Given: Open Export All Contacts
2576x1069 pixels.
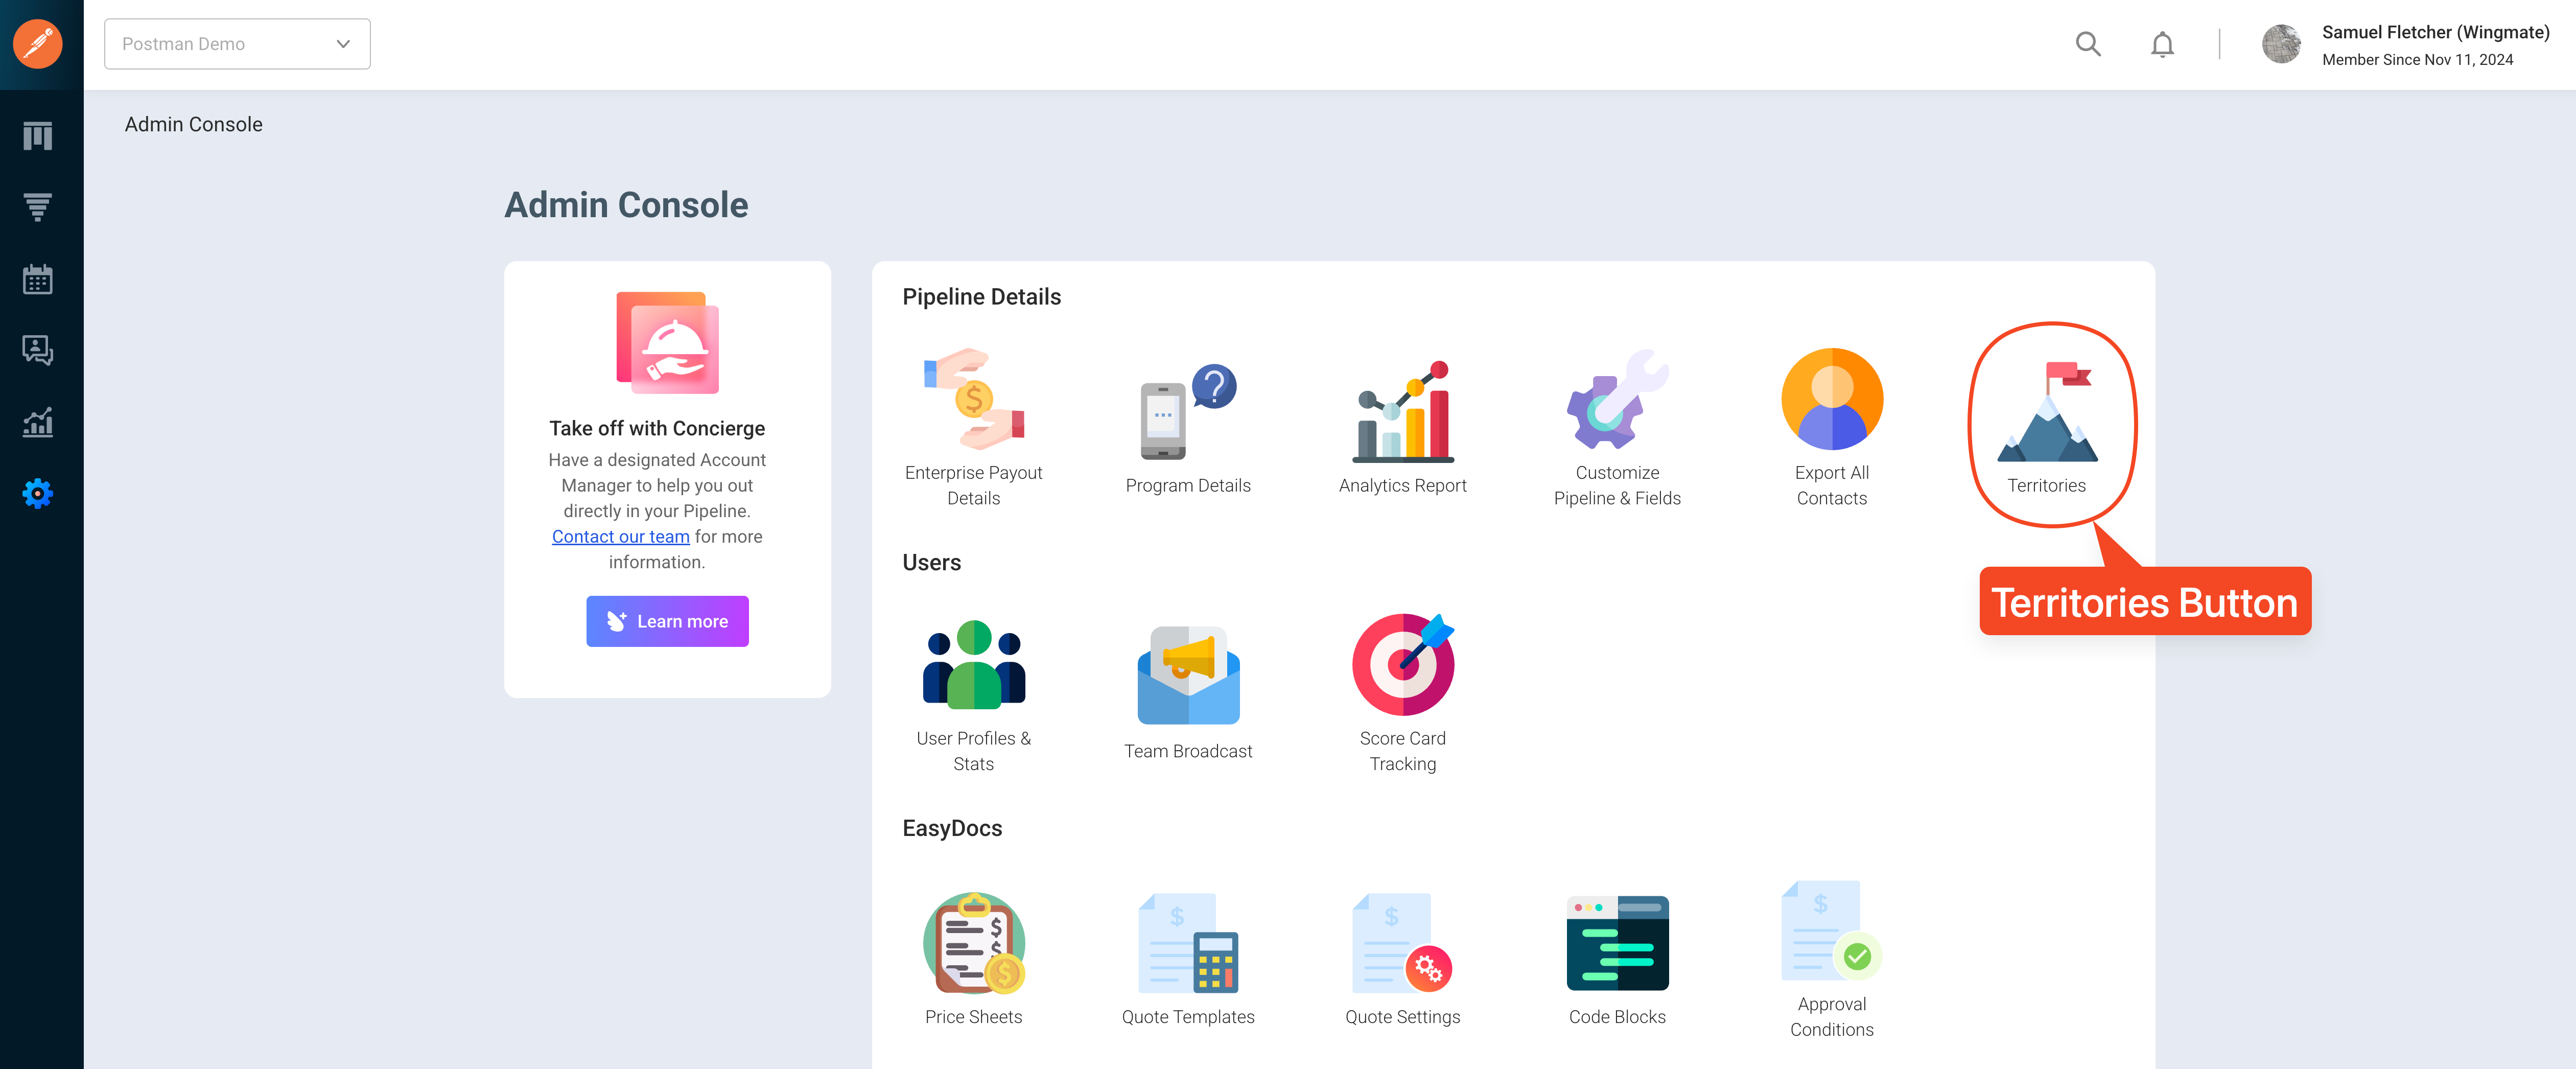Looking at the screenshot, I should (x=1831, y=428).
